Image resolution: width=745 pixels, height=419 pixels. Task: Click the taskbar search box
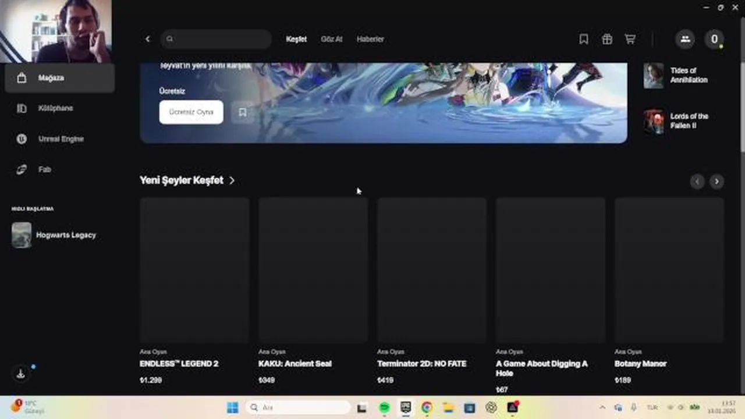298,407
